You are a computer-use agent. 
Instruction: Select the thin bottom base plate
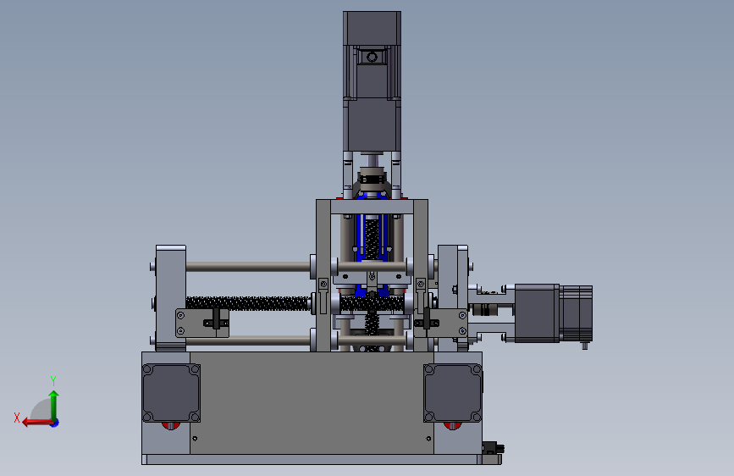click(x=321, y=460)
